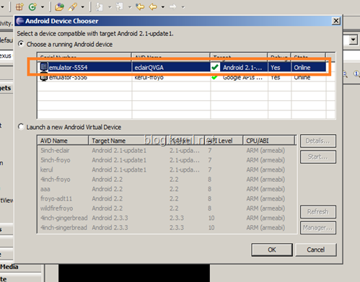Click the New Java Class toolbar icon
The width and height of the screenshot is (360, 282).
click(32, 6)
